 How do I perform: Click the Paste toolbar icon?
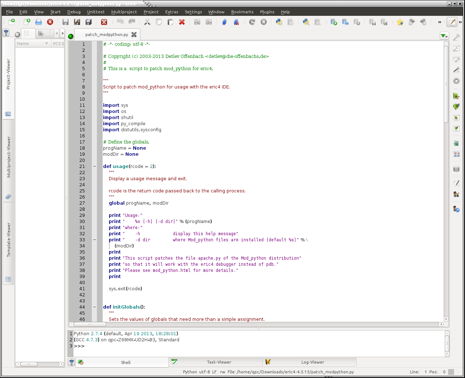tap(171, 22)
